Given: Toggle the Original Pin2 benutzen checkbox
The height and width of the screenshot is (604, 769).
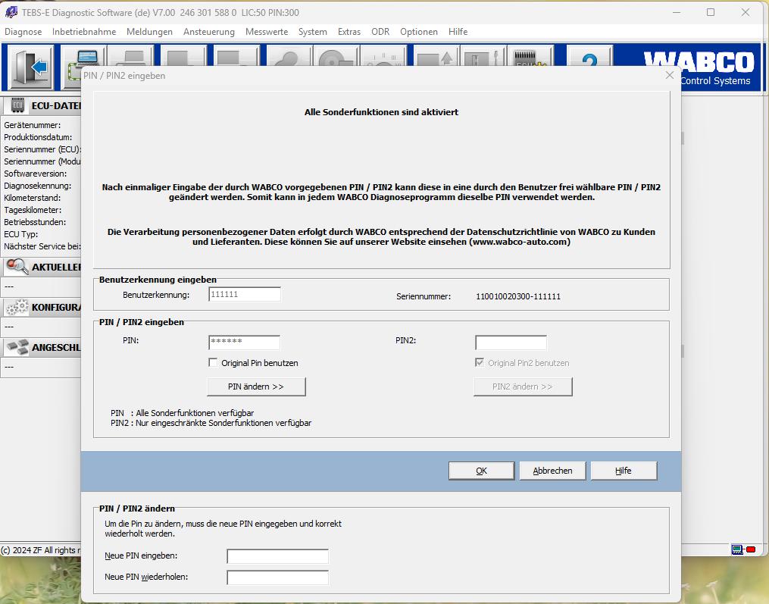Looking at the screenshot, I should pos(480,362).
